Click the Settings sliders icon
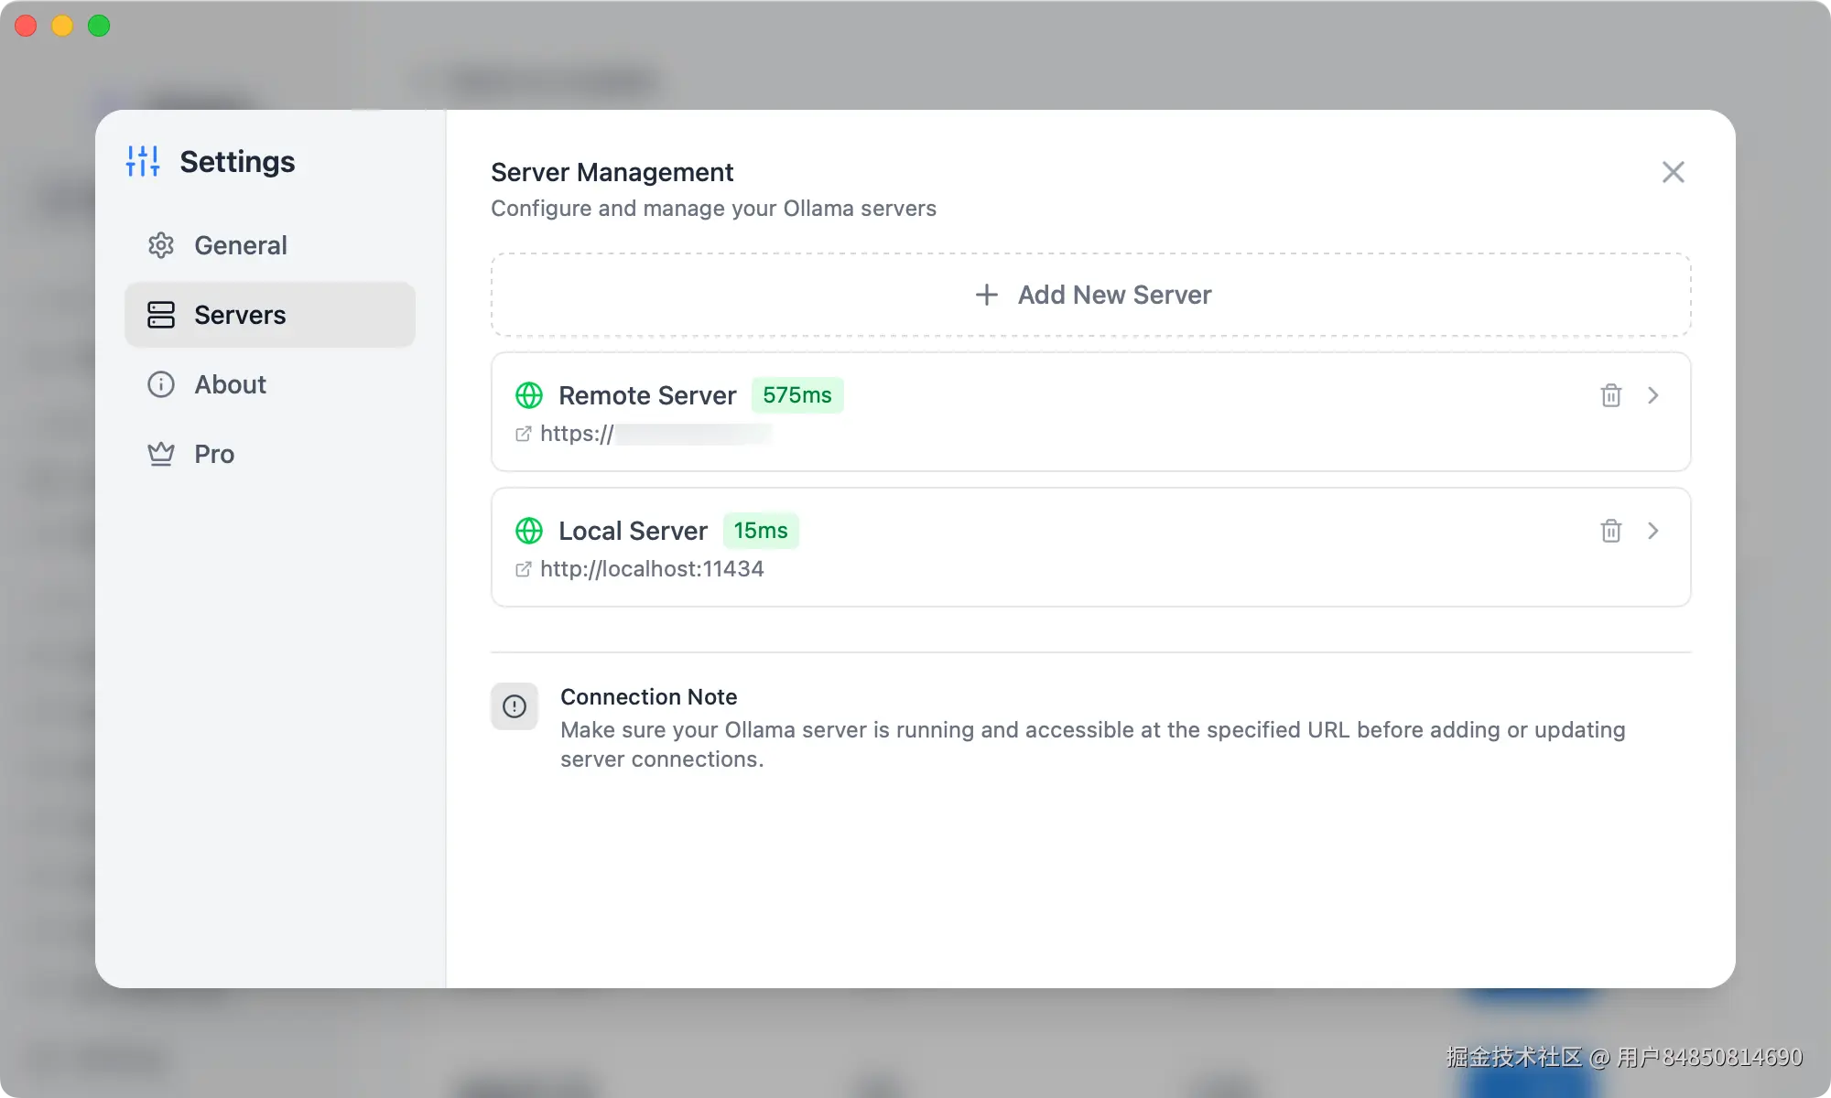 click(143, 161)
